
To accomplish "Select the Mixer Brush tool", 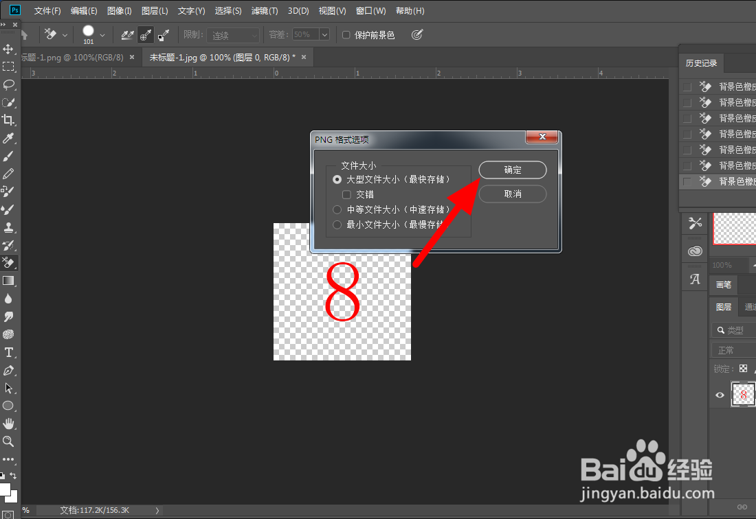I will point(8,209).
